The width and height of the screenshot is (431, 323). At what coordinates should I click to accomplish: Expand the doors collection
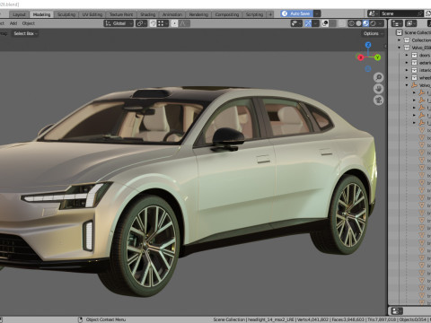407,55
